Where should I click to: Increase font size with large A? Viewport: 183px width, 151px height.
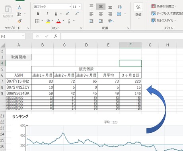[68, 14]
